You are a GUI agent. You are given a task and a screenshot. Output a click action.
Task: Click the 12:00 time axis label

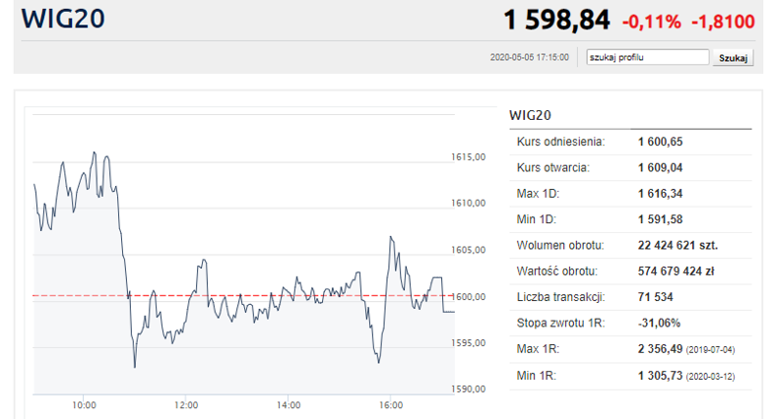(186, 405)
